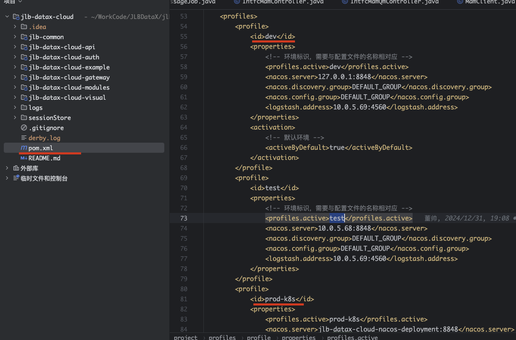Screen dimensions: 516x340
Task: Expand the jlb-common module folder
Action: pyautogui.click(x=15, y=37)
